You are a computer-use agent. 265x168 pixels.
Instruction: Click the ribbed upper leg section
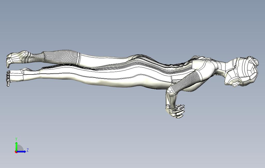pyautogui.click(x=61, y=57)
